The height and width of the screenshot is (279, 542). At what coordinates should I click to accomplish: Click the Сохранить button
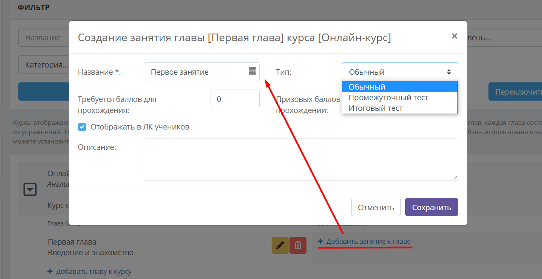(431, 207)
